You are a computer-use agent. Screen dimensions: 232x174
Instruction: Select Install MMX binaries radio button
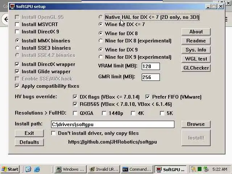coord(17,41)
